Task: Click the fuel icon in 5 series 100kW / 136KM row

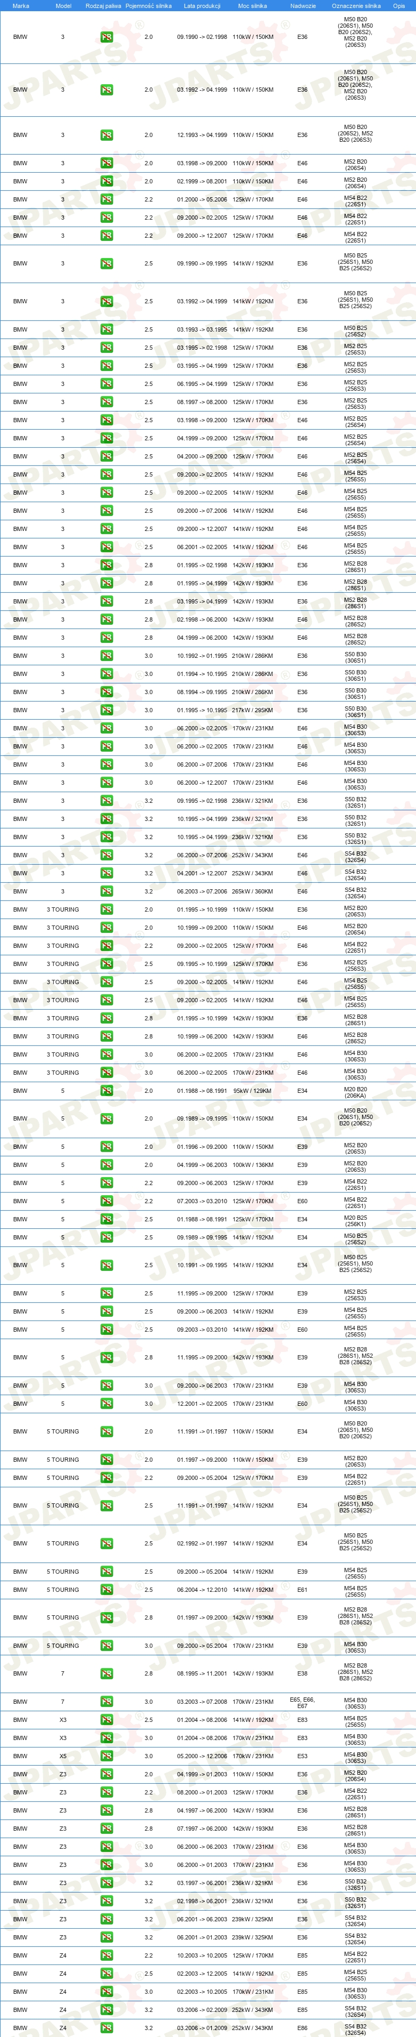Action: pos(106,1165)
